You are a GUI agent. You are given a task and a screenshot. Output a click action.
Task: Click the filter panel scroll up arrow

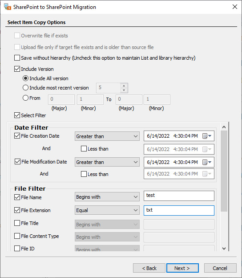224,127
